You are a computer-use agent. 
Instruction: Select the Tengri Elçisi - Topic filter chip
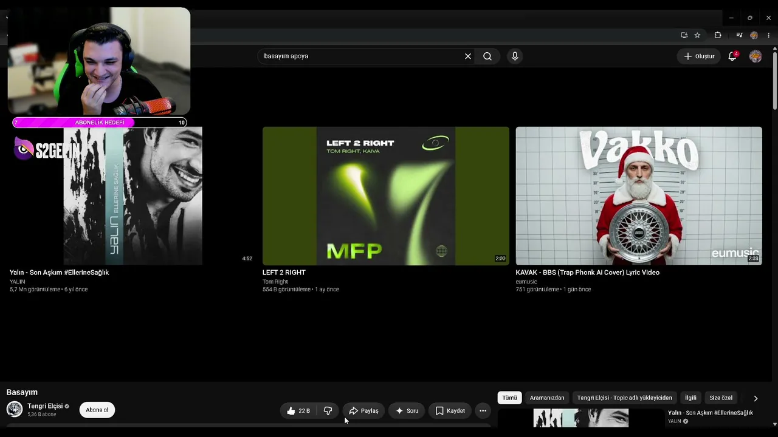[625, 398]
